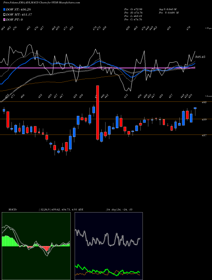Click the green +DI line in ADX panel
Image resolution: width=212 pixels, height=280 pixels.
coord(107,270)
